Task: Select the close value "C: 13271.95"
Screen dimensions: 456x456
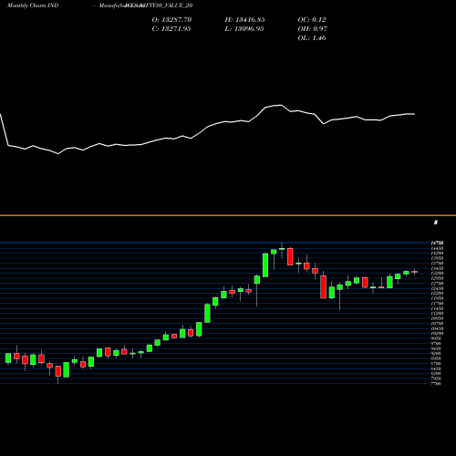Action: click(171, 29)
